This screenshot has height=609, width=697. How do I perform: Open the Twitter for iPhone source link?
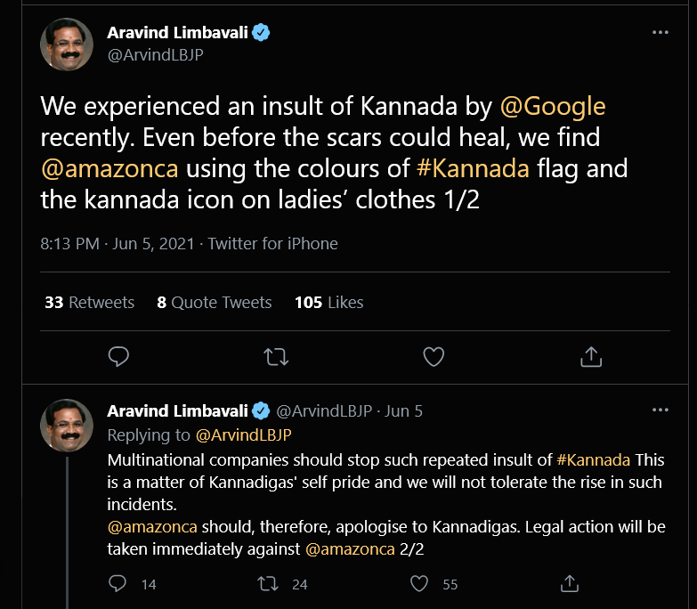[272, 243]
